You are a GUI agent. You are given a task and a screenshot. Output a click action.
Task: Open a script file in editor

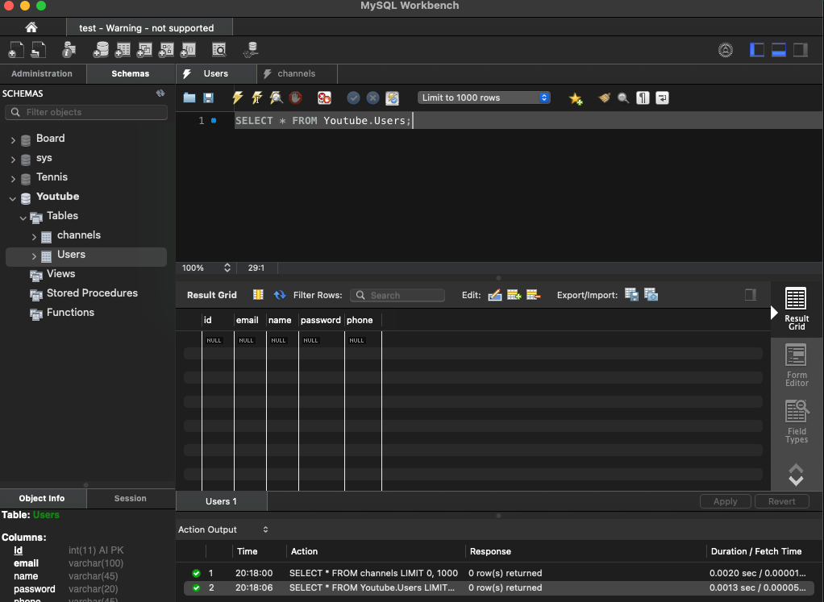189,98
